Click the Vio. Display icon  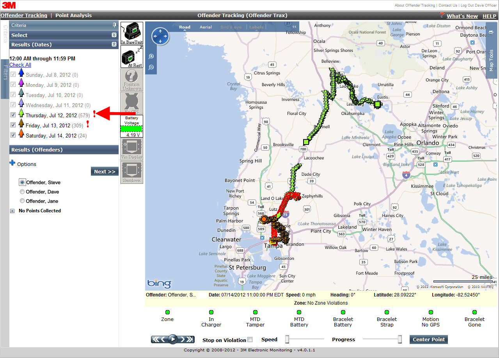coord(132,149)
